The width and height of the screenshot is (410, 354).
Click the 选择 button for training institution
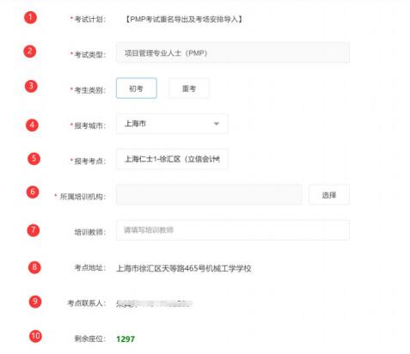point(329,195)
